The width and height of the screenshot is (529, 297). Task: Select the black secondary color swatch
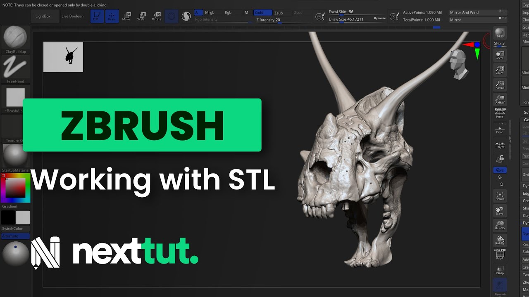8,218
